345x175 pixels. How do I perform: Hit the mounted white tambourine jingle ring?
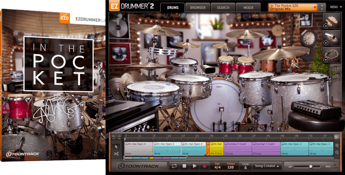163,51
